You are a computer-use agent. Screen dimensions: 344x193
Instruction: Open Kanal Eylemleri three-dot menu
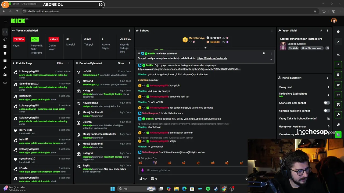tap(327, 78)
